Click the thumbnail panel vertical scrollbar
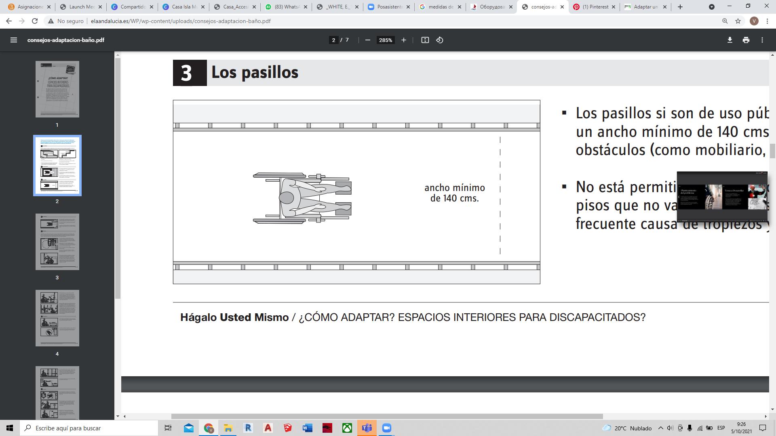This screenshot has height=436, width=776. (118, 178)
